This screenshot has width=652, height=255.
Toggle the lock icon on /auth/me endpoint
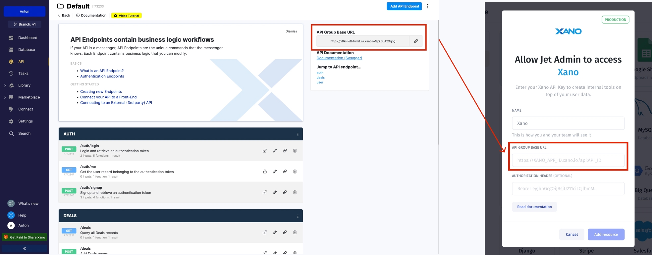(x=265, y=172)
